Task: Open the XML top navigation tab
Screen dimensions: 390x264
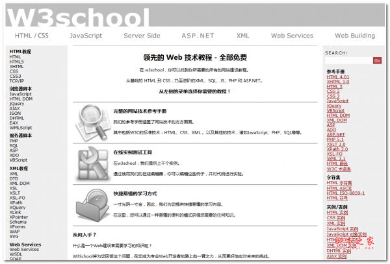Action: 242,36
